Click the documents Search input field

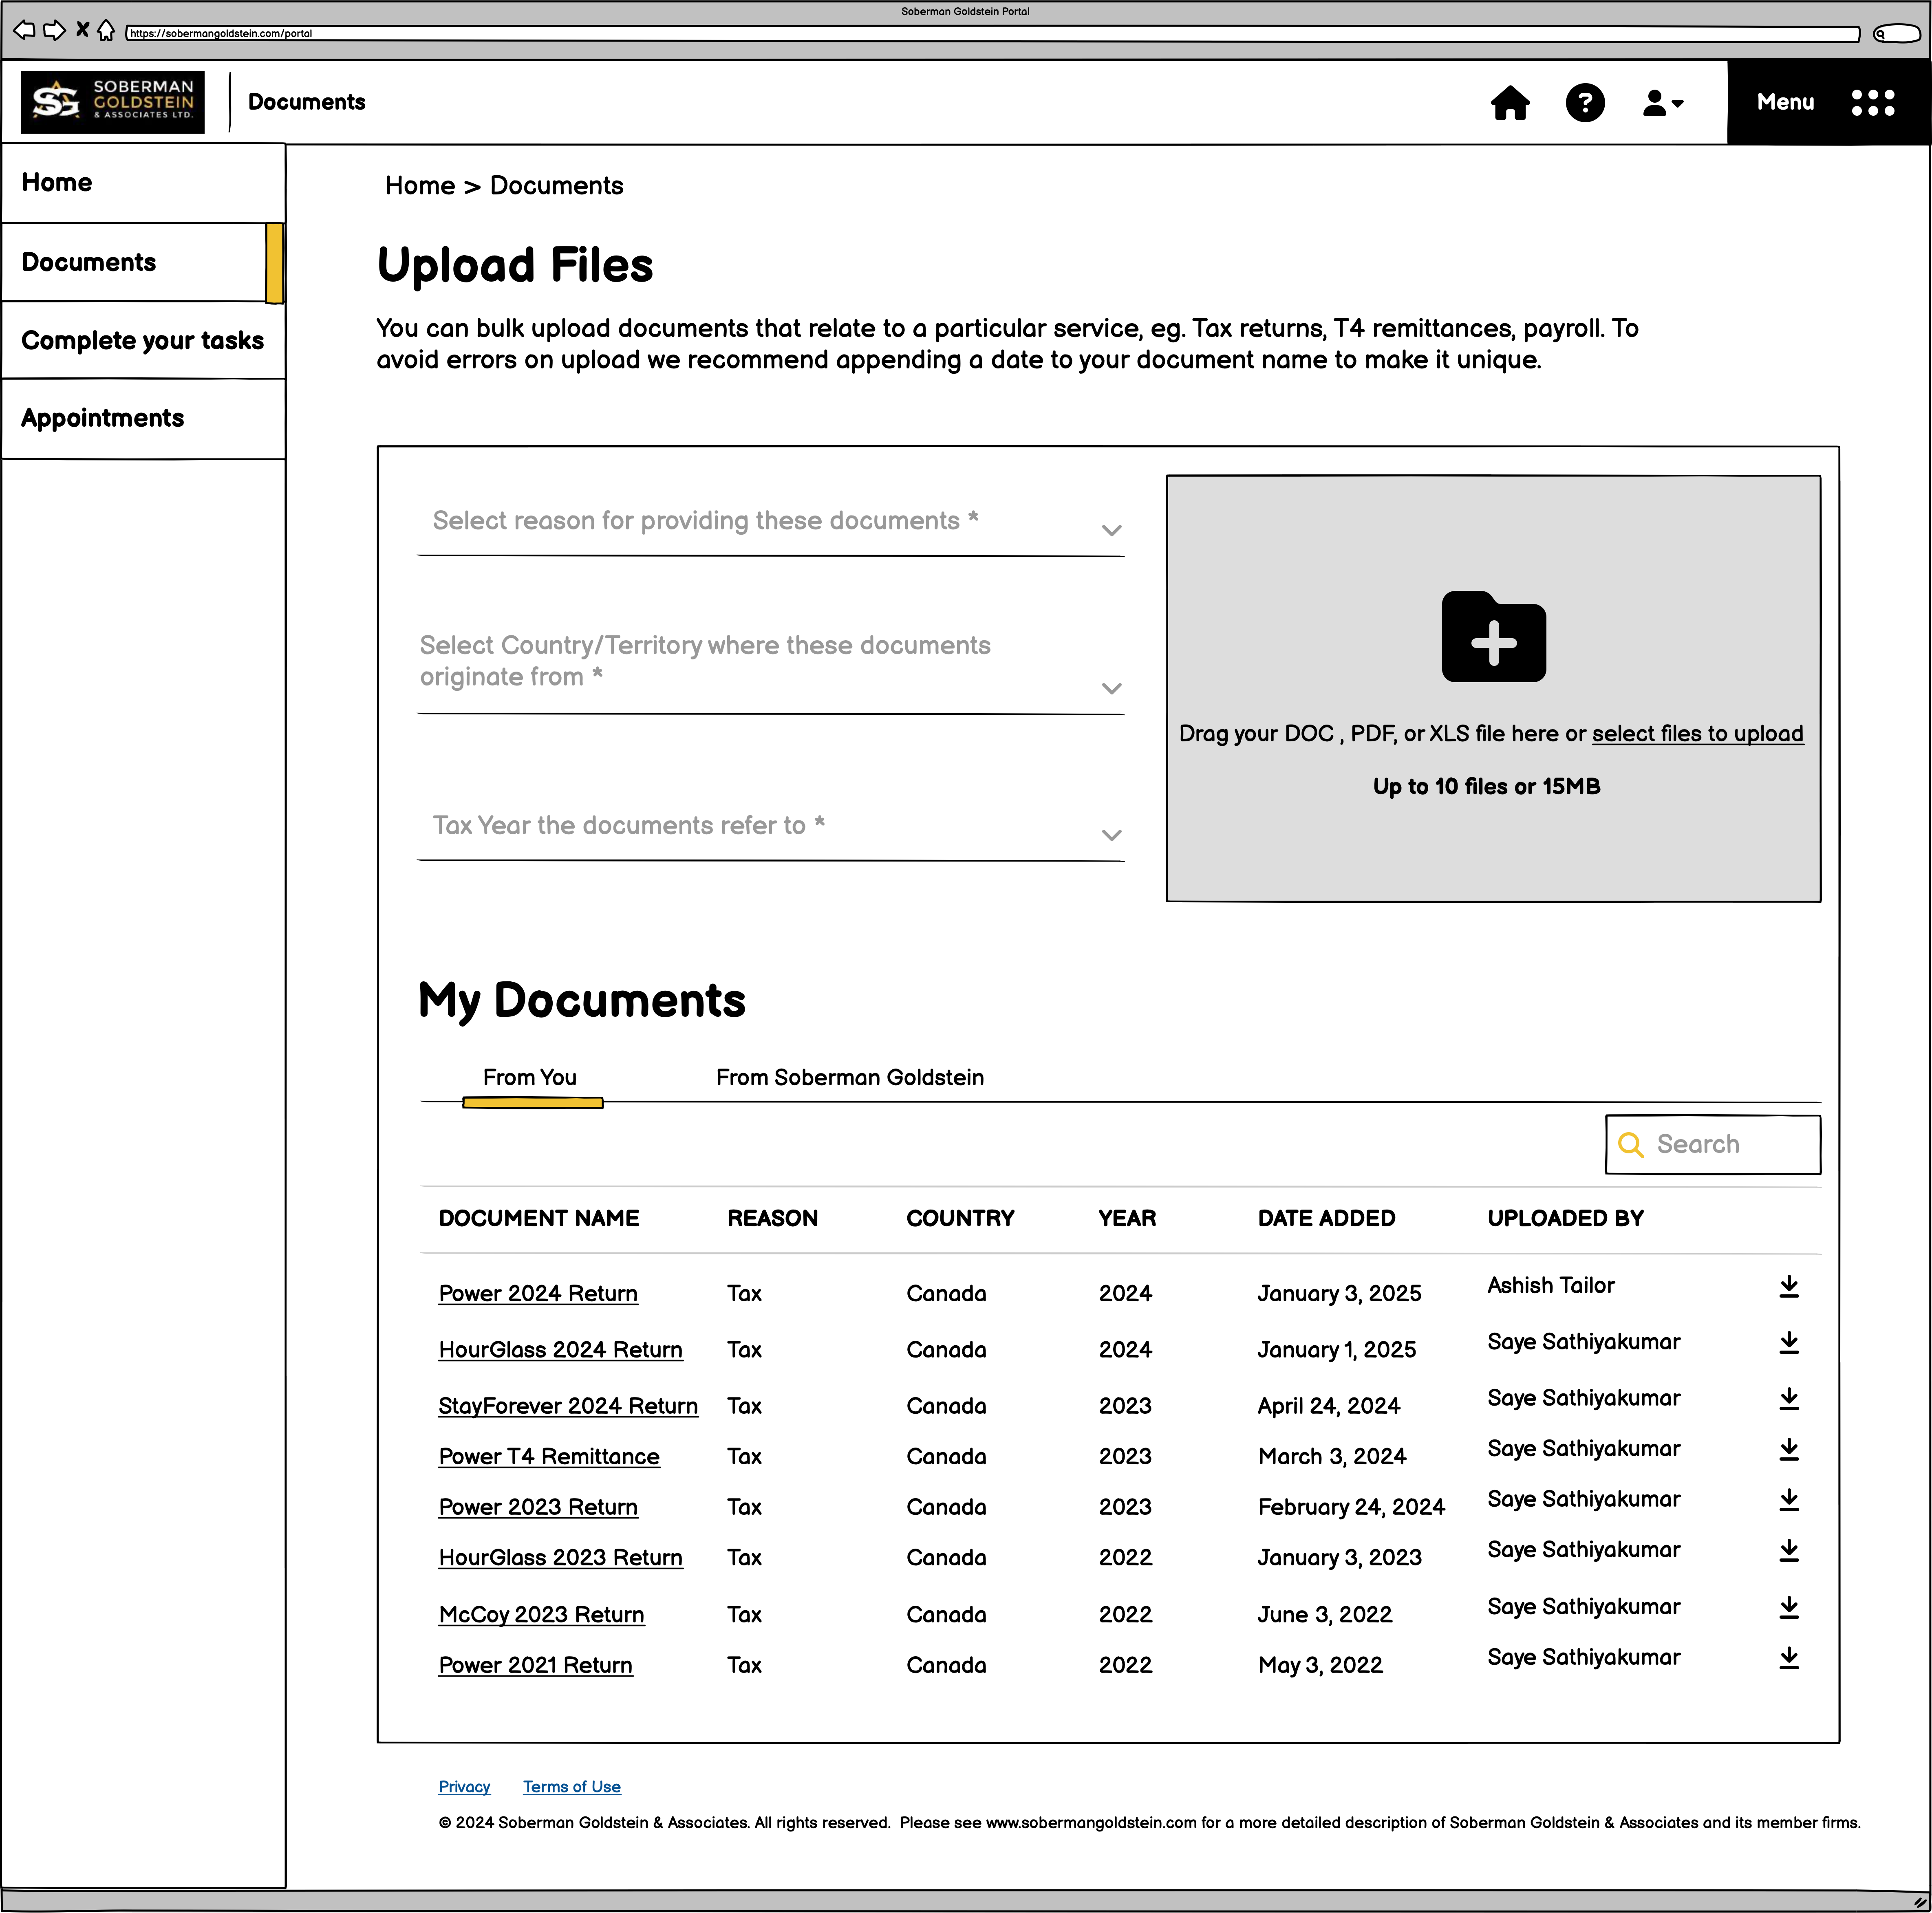1713,1145
